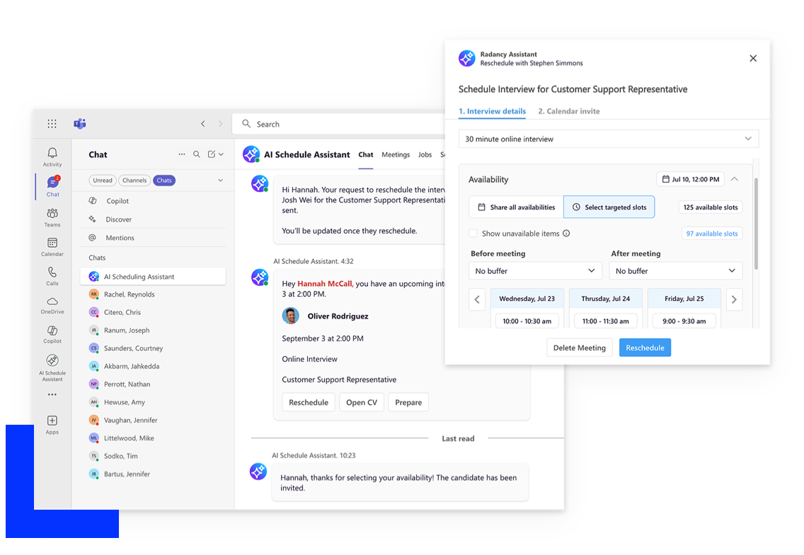Expand the 30 minute online interview dropdown
The height and width of the screenshot is (555, 804).
pyautogui.click(x=608, y=139)
